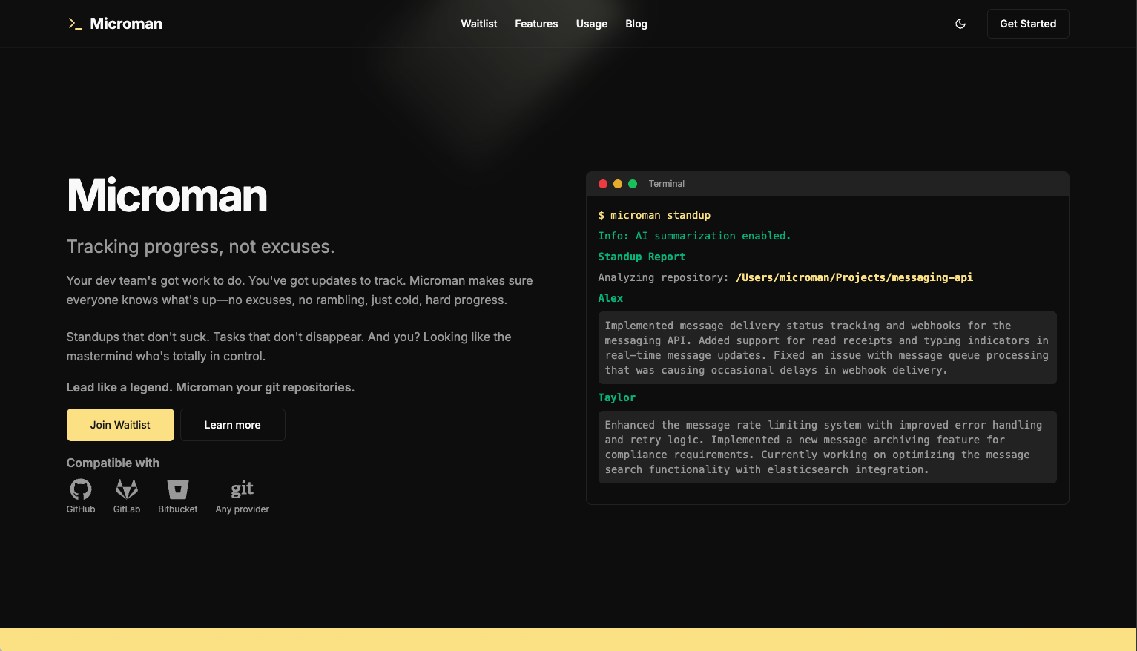Click the 'Compatible with' label
1137x651 pixels.
pos(113,463)
